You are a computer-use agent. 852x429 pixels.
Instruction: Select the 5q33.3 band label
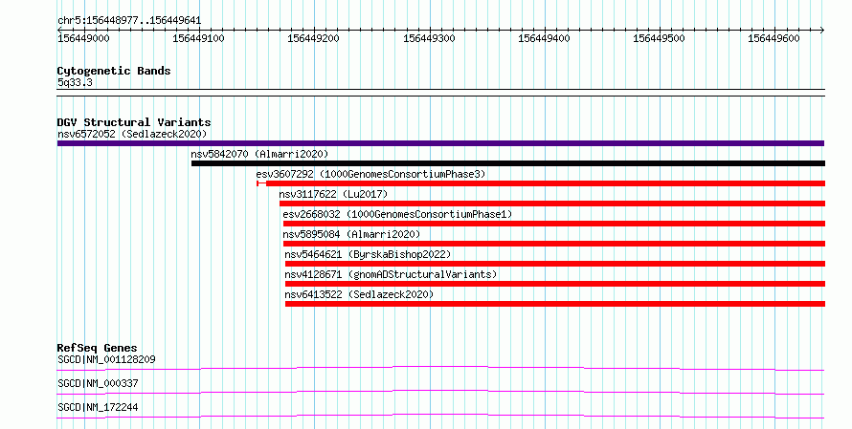(x=75, y=82)
